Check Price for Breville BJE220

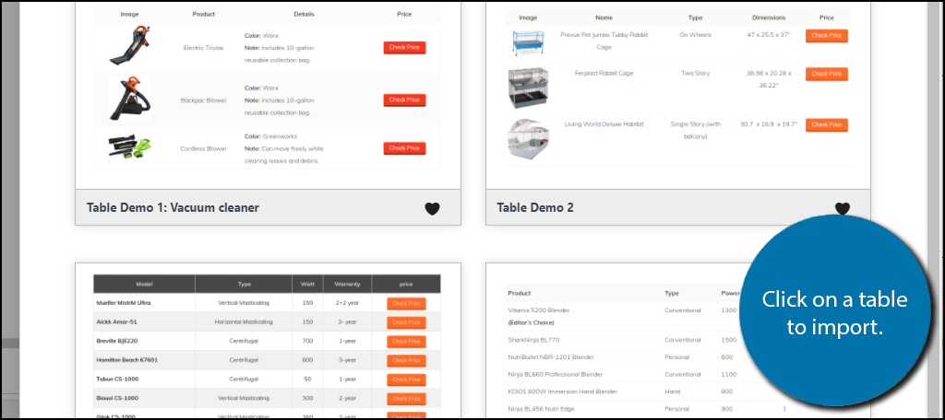click(x=406, y=341)
